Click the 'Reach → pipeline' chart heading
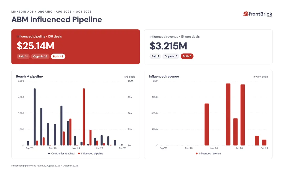 [29, 76]
